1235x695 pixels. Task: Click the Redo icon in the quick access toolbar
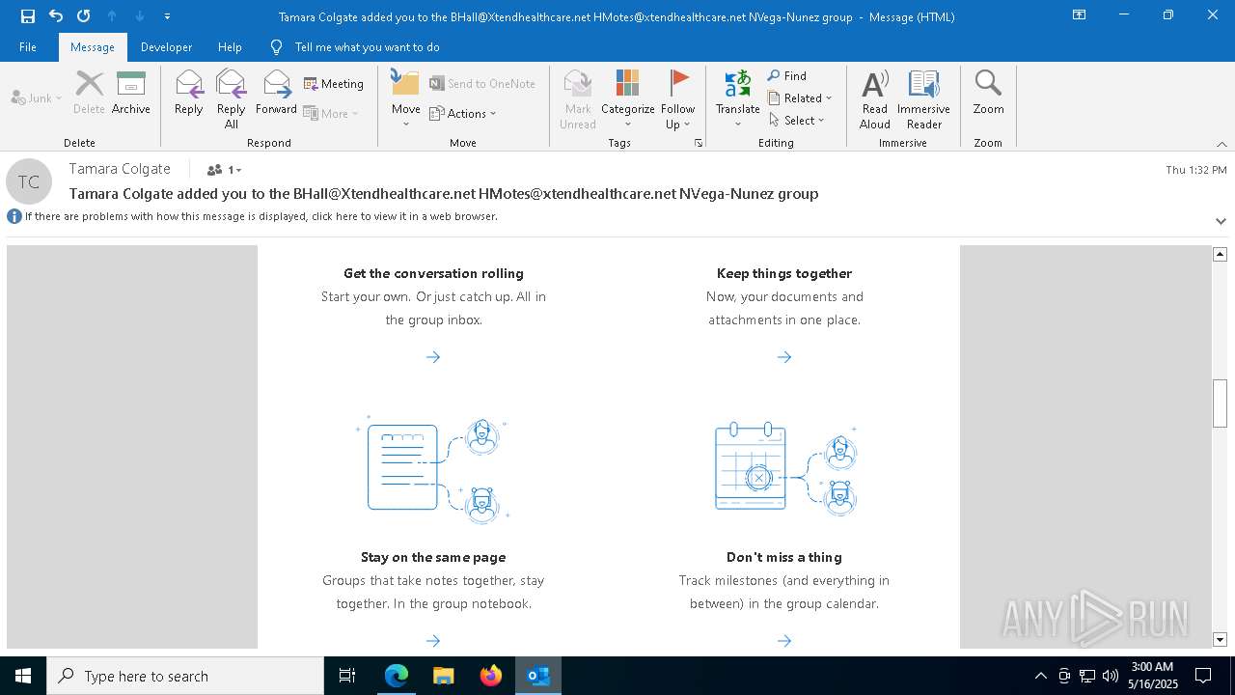[84, 16]
